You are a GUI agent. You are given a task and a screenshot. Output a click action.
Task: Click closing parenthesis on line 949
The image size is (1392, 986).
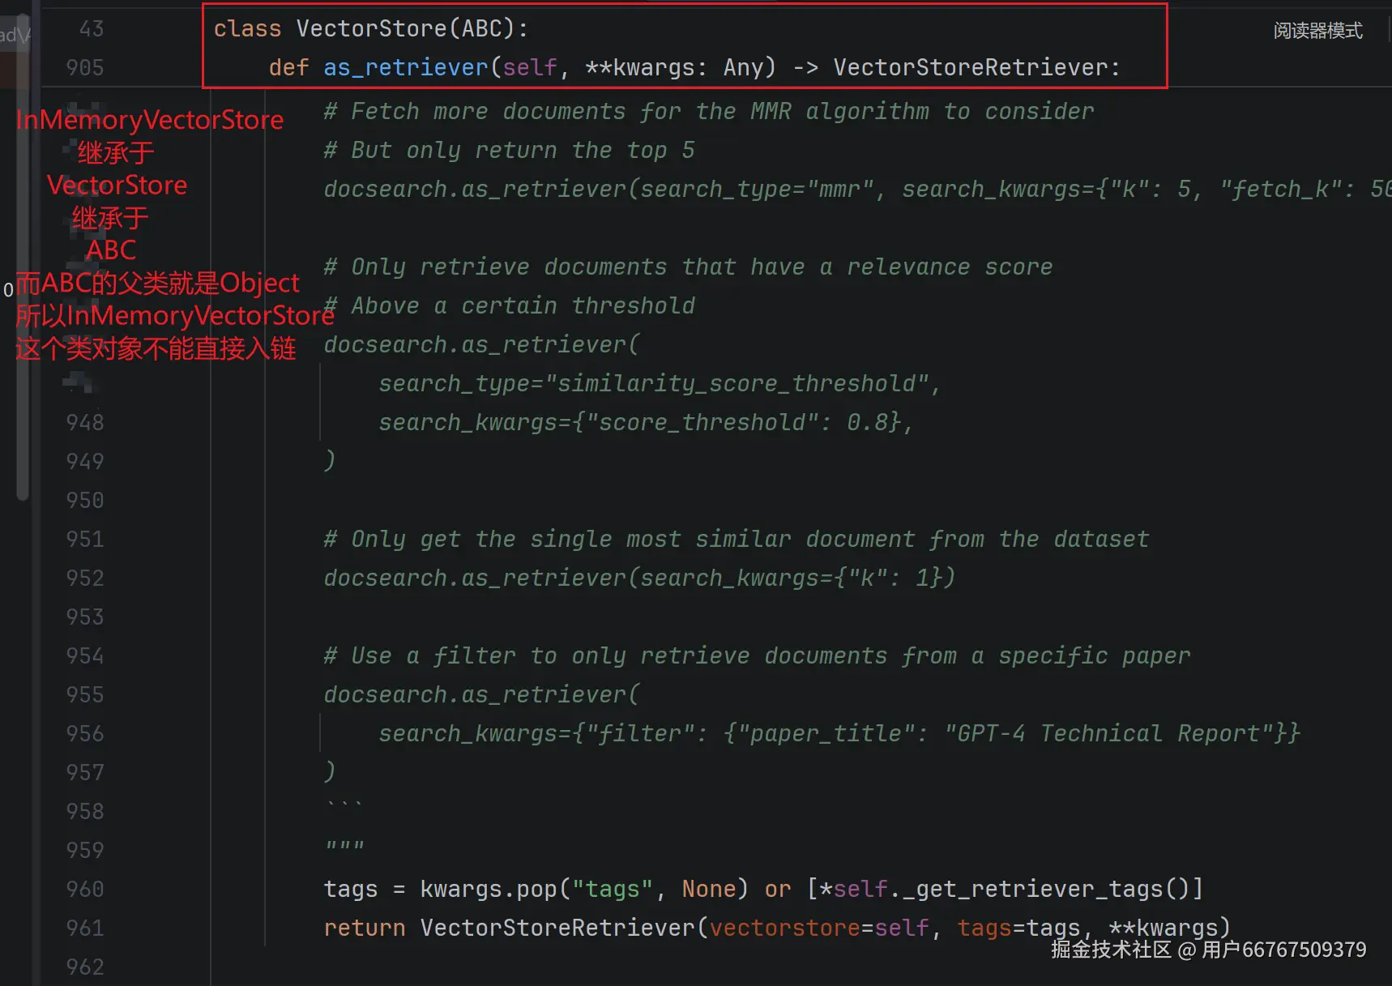pyautogui.click(x=330, y=461)
